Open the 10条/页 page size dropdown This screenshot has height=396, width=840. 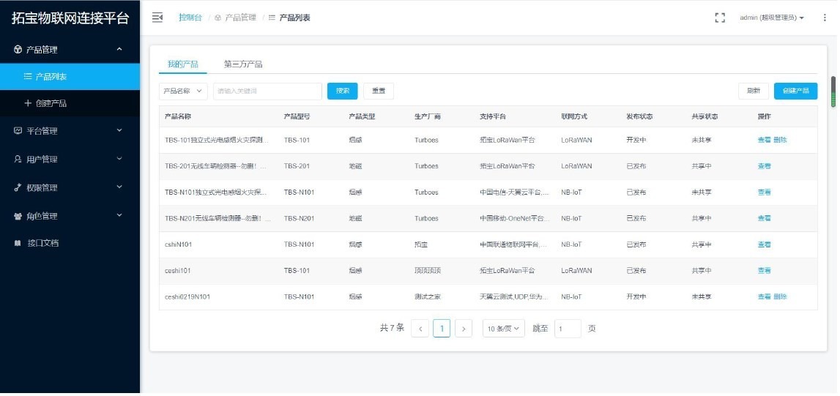point(504,329)
